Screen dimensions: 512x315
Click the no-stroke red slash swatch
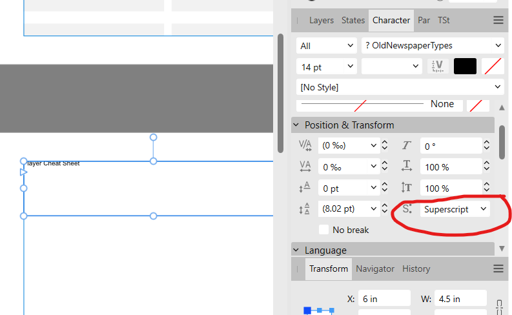493,66
